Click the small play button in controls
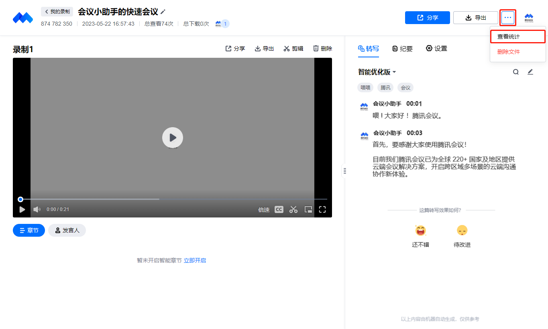The width and height of the screenshot is (548, 329). [x=22, y=209]
